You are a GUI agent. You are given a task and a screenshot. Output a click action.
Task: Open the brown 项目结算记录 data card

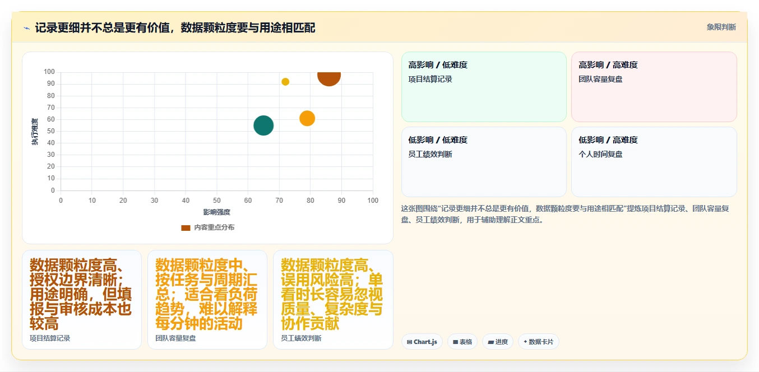point(82,300)
